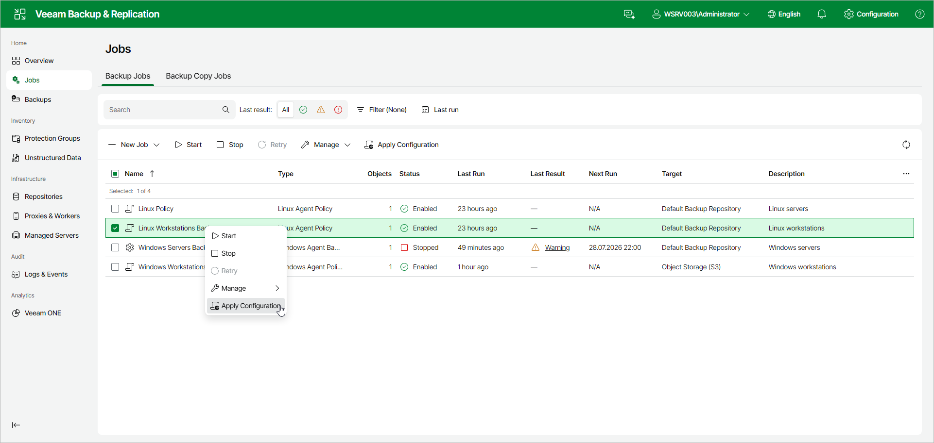
Task: Open the notifications bell
Action: [x=822, y=14]
